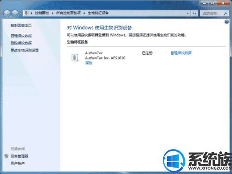Screen dimensions: 232x174
Task: Open 管理指纹数据 in the left sidebar
Action: (x=21, y=36)
